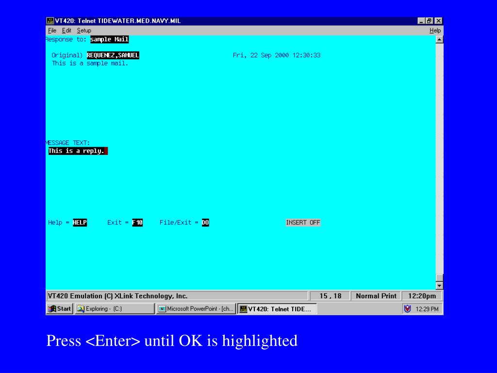Click the Windows logo on Start button
Viewport: 497px width, 373px height.
coord(52,308)
